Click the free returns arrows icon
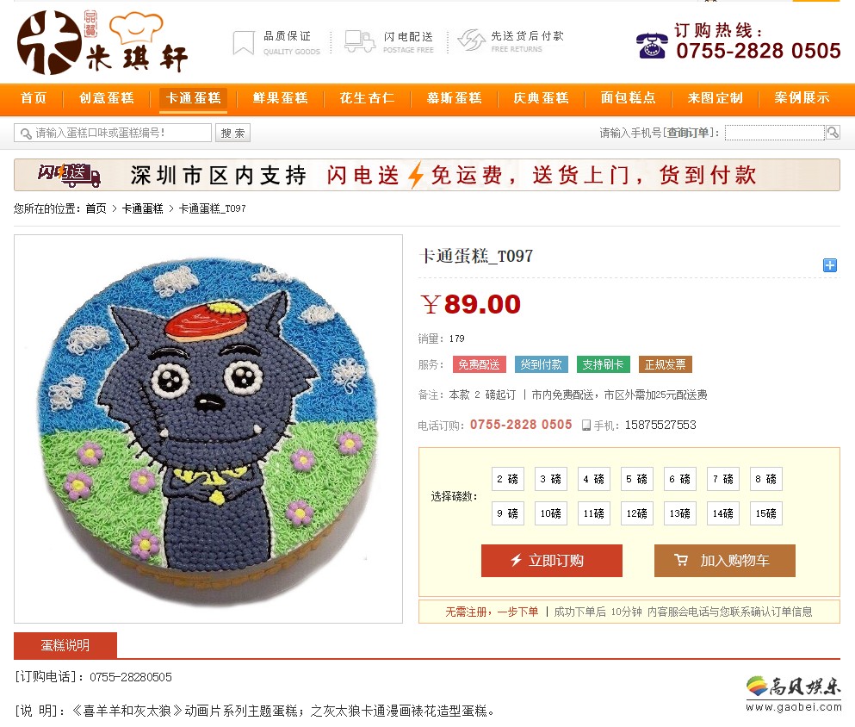Screen dimensions: 855x727 tap(471, 40)
